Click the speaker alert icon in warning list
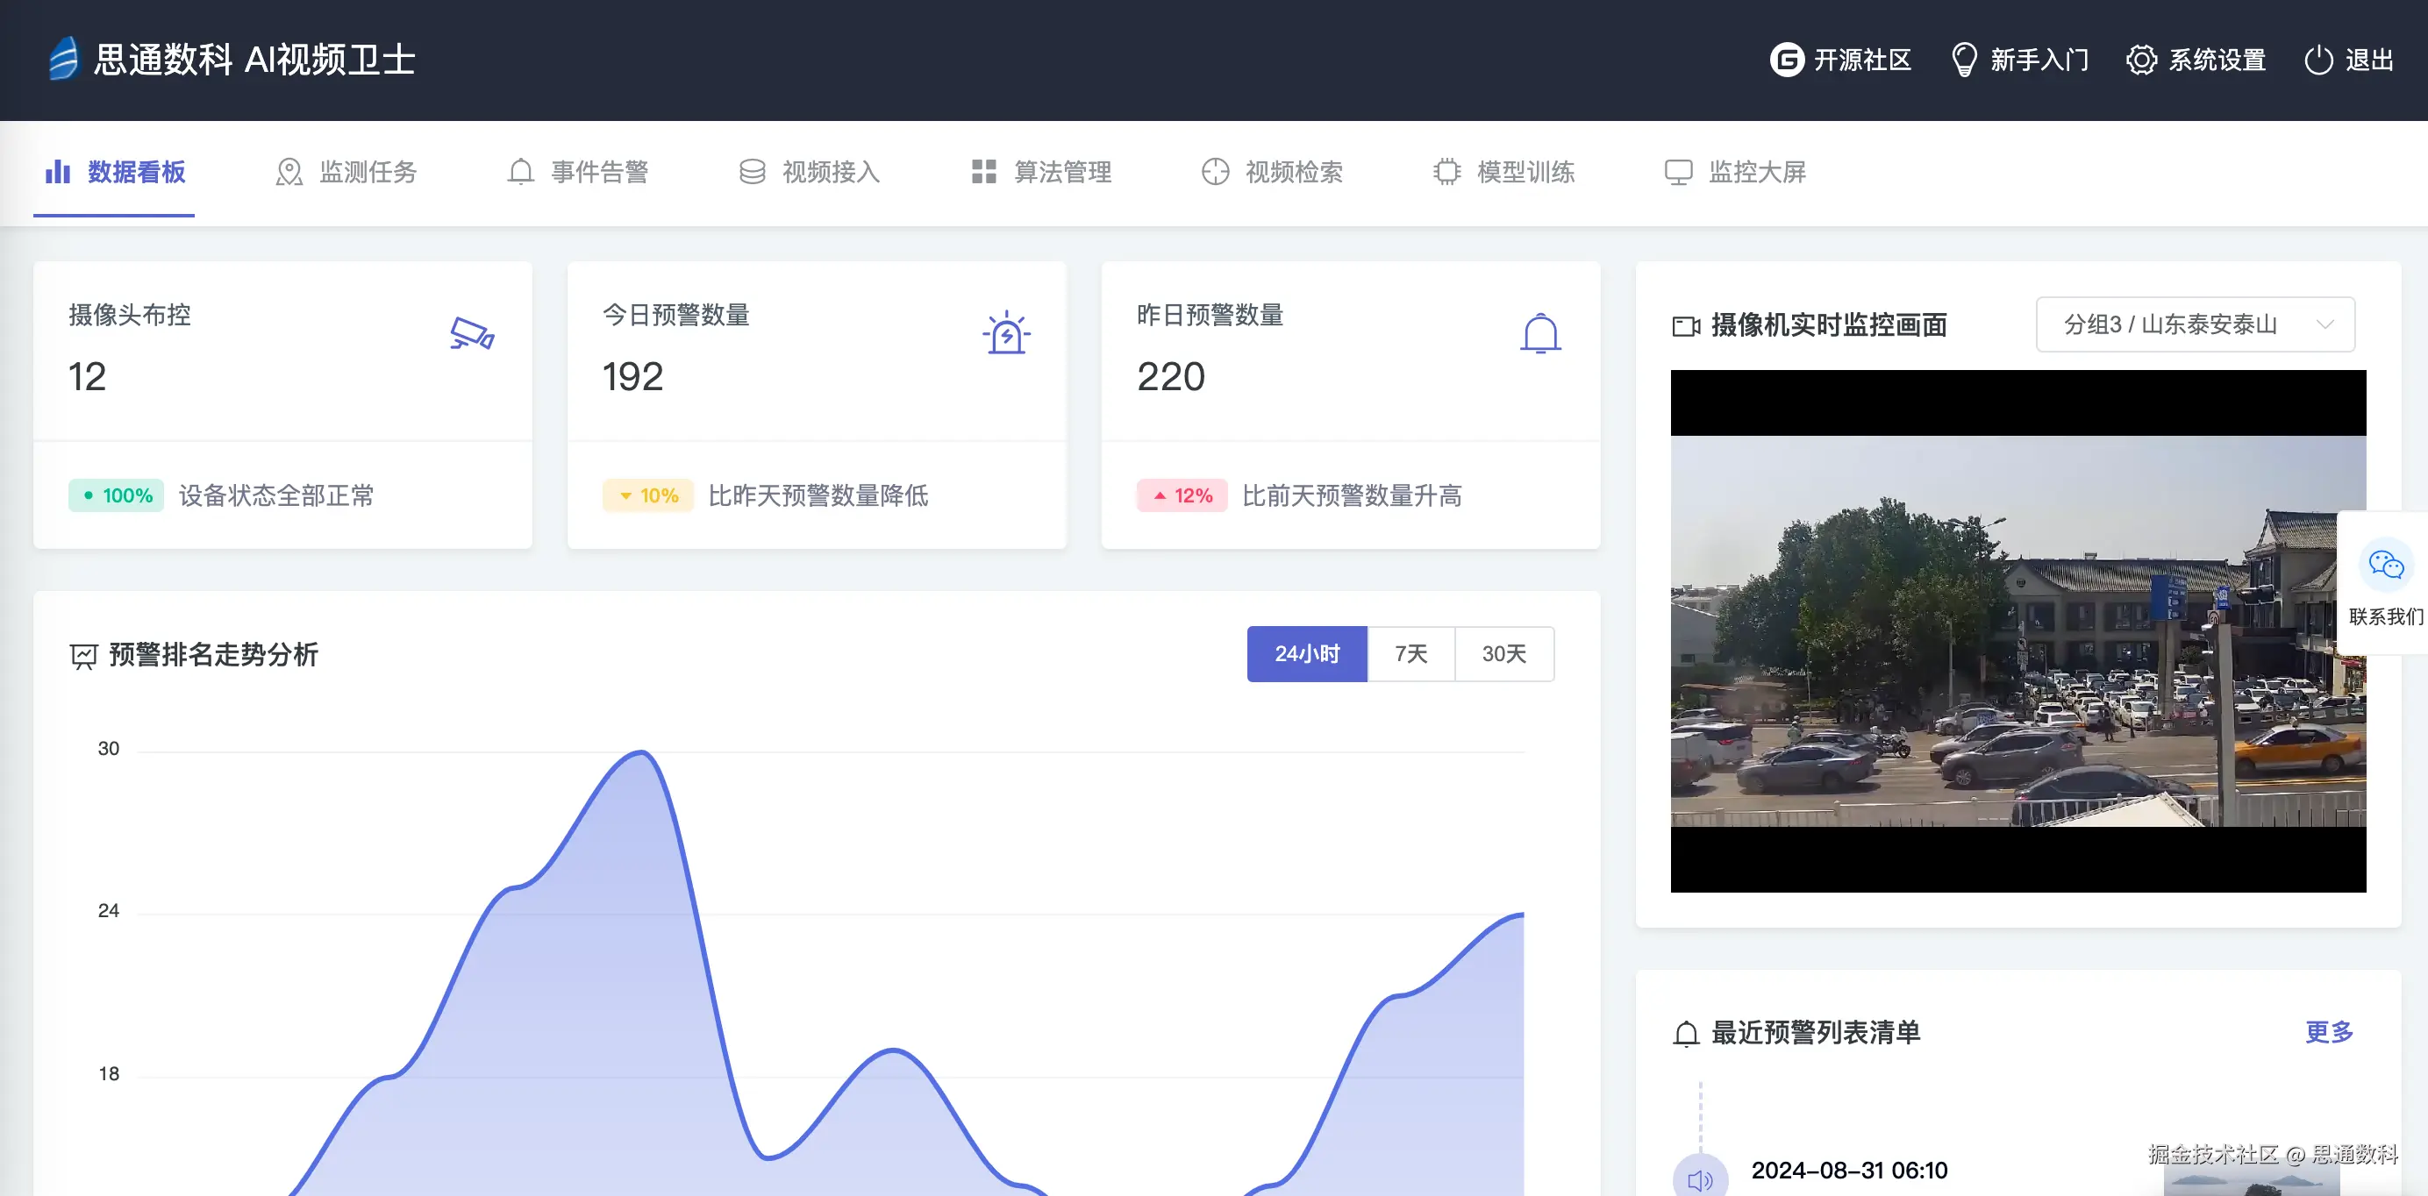This screenshot has height=1196, width=2428. [x=1699, y=1180]
